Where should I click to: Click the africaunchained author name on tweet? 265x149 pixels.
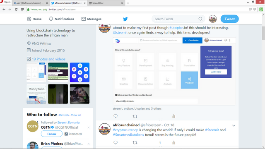pyautogui.click(x=126, y=125)
